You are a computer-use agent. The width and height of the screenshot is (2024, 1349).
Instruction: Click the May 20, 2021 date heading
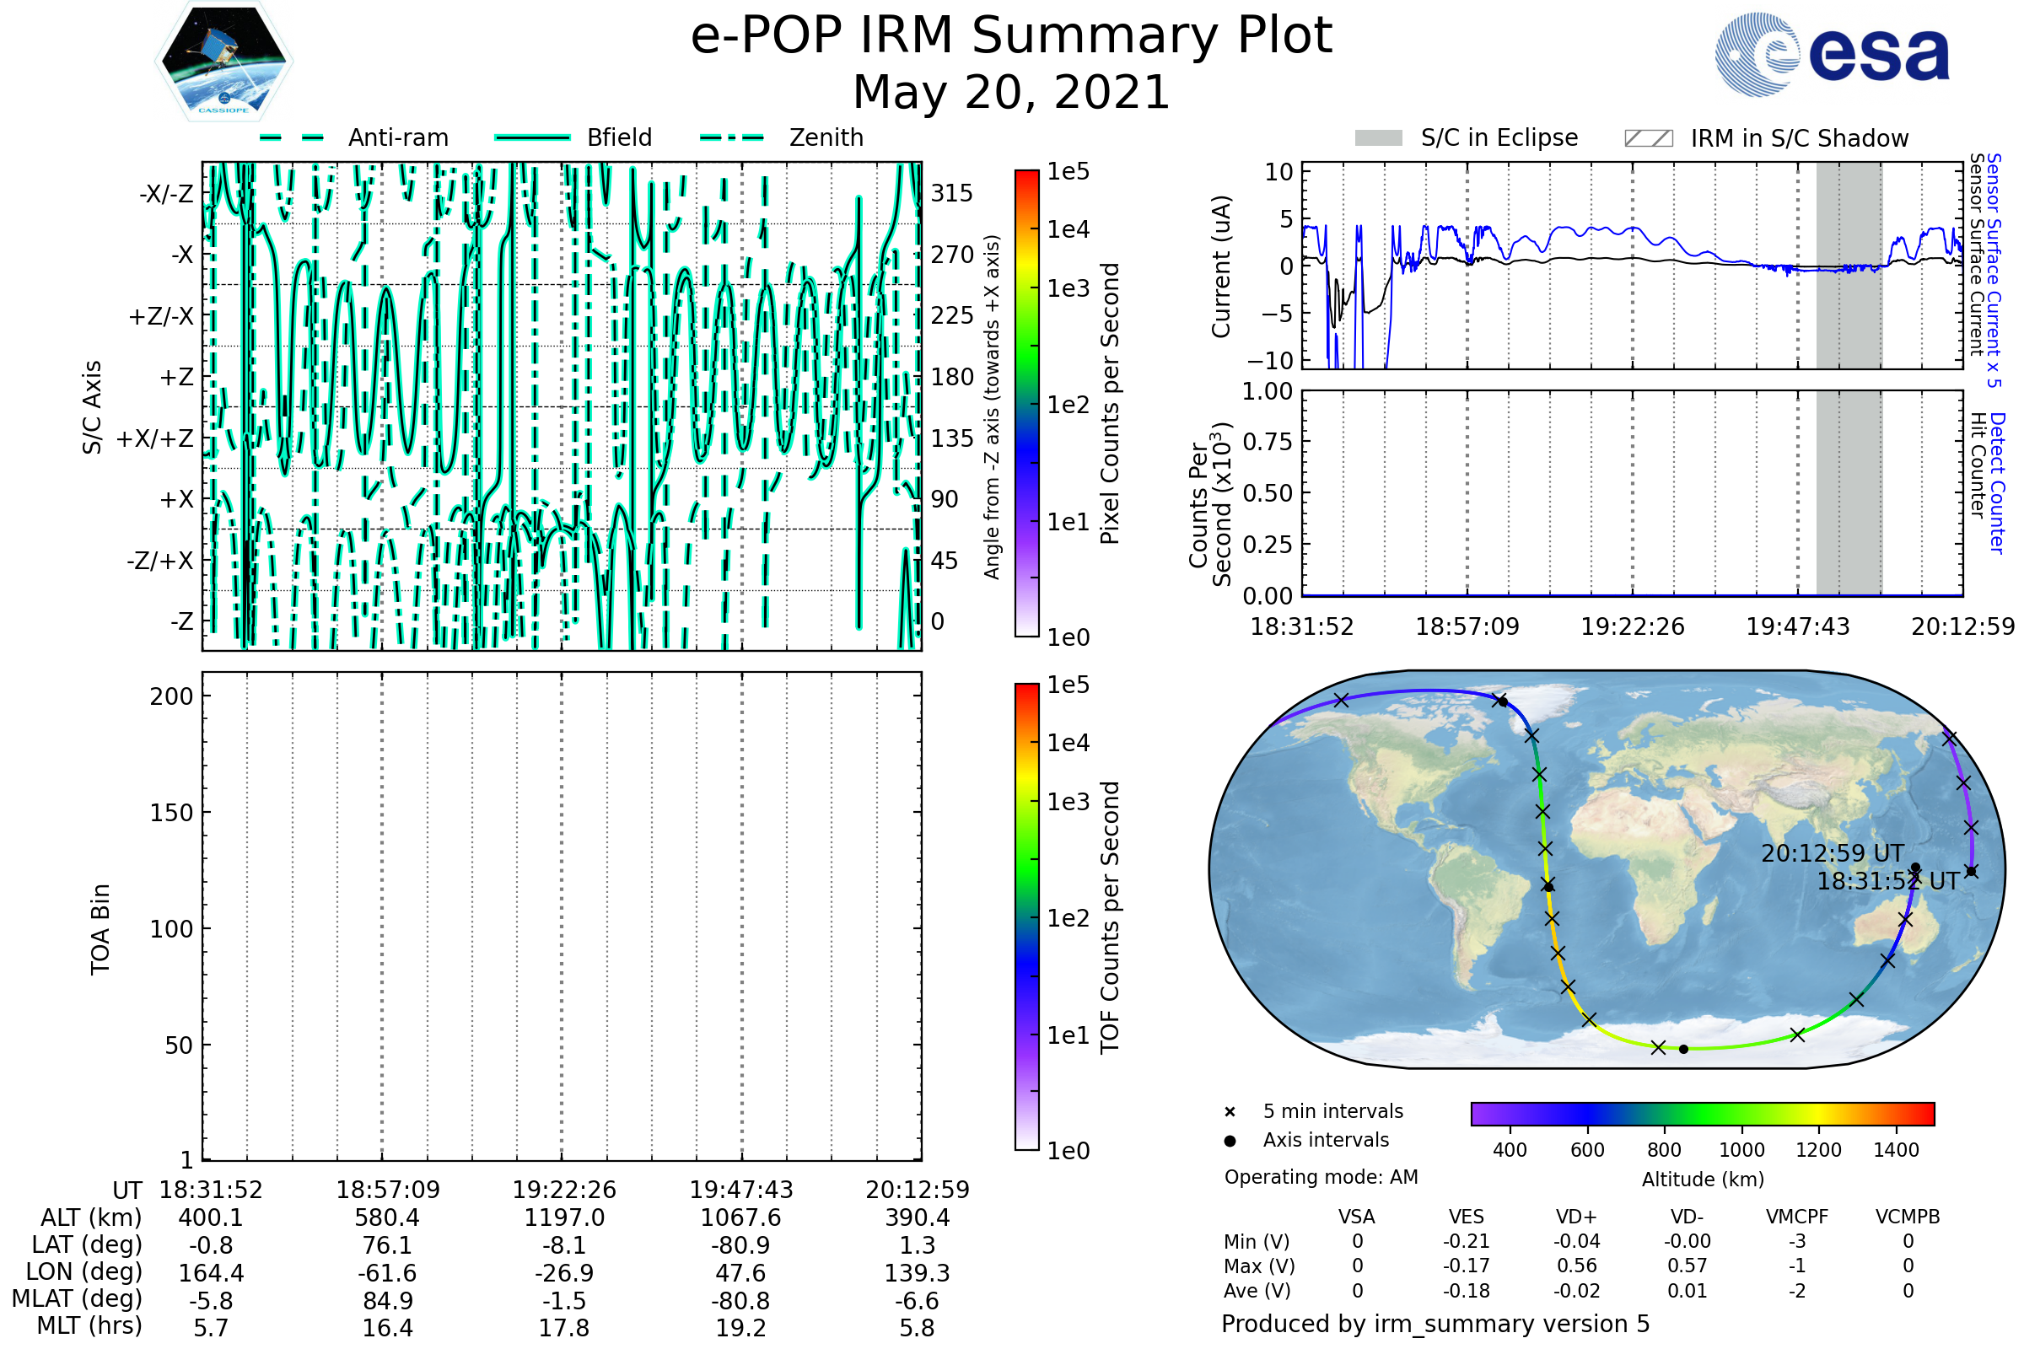(x=1011, y=93)
